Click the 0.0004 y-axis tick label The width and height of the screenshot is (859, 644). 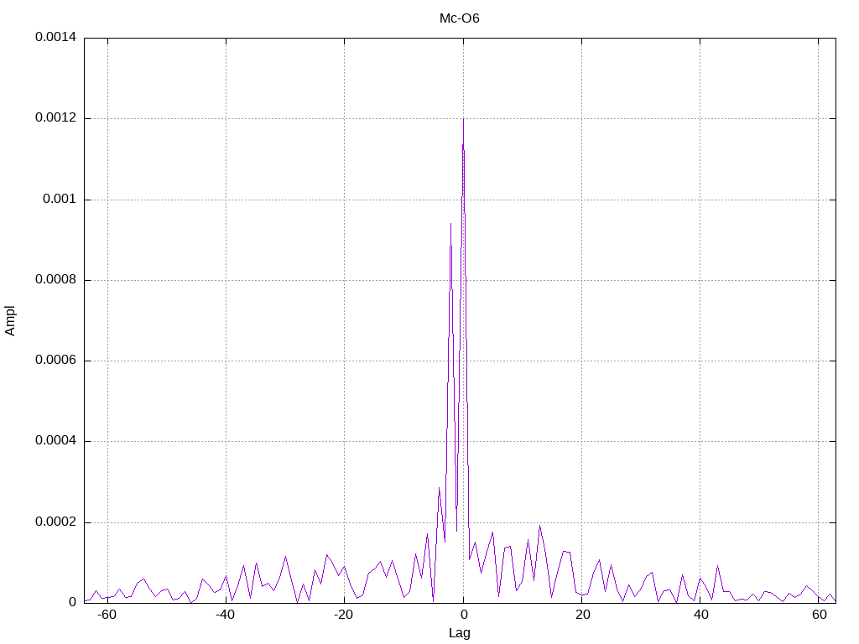(x=56, y=440)
